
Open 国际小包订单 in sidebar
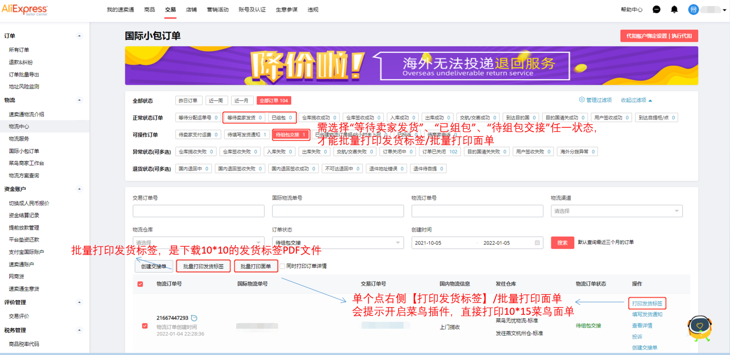pos(24,151)
